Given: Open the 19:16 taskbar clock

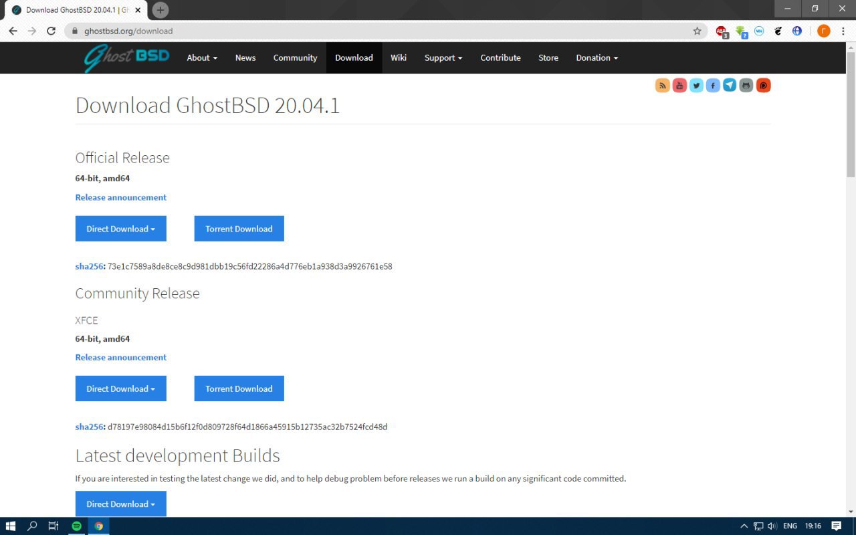Looking at the screenshot, I should click(x=813, y=526).
